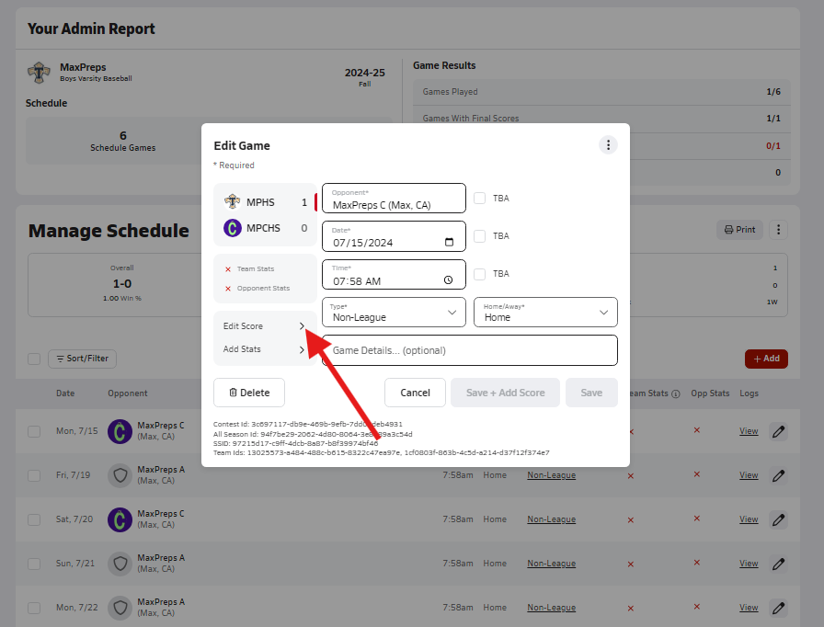Viewport: 824px width, 627px height.
Task: Edit the Fri, 7/19 game with pencil icon
Action: (x=778, y=475)
